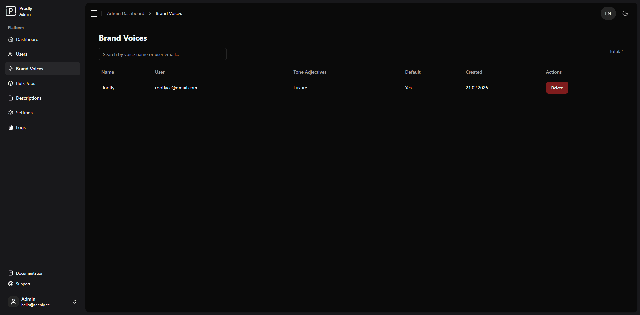Click the Users people icon

tap(11, 54)
